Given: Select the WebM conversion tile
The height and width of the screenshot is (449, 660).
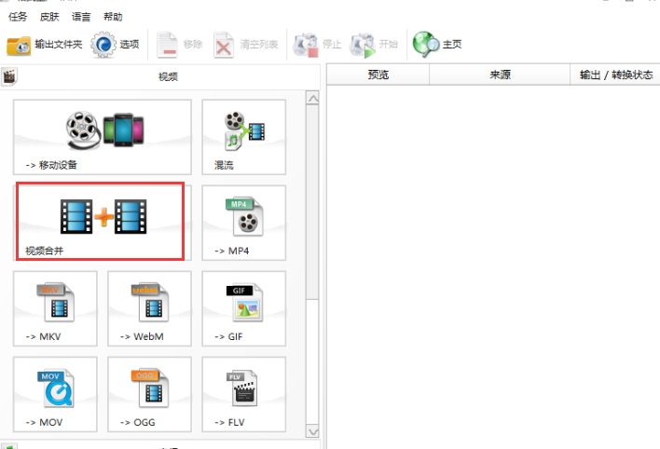Looking at the screenshot, I should 149,308.
